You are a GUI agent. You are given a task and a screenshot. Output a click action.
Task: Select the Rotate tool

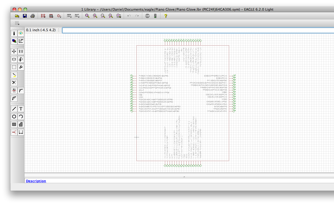point(21,59)
